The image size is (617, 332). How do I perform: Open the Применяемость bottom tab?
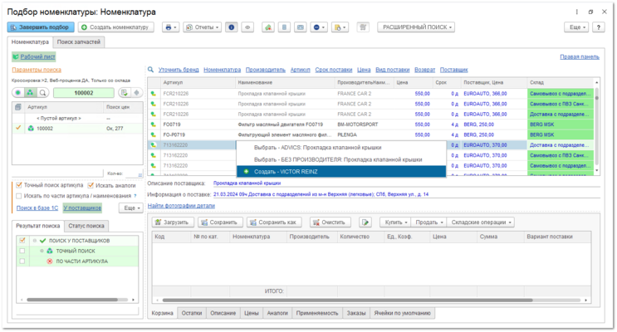(317, 313)
